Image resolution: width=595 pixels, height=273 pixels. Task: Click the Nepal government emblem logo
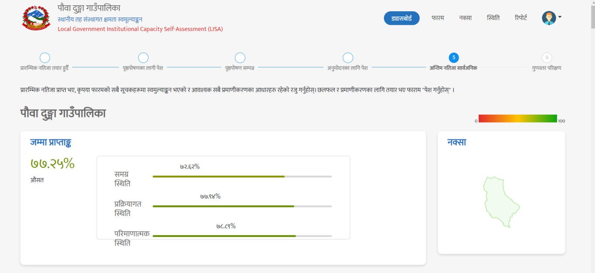(36, 18)
